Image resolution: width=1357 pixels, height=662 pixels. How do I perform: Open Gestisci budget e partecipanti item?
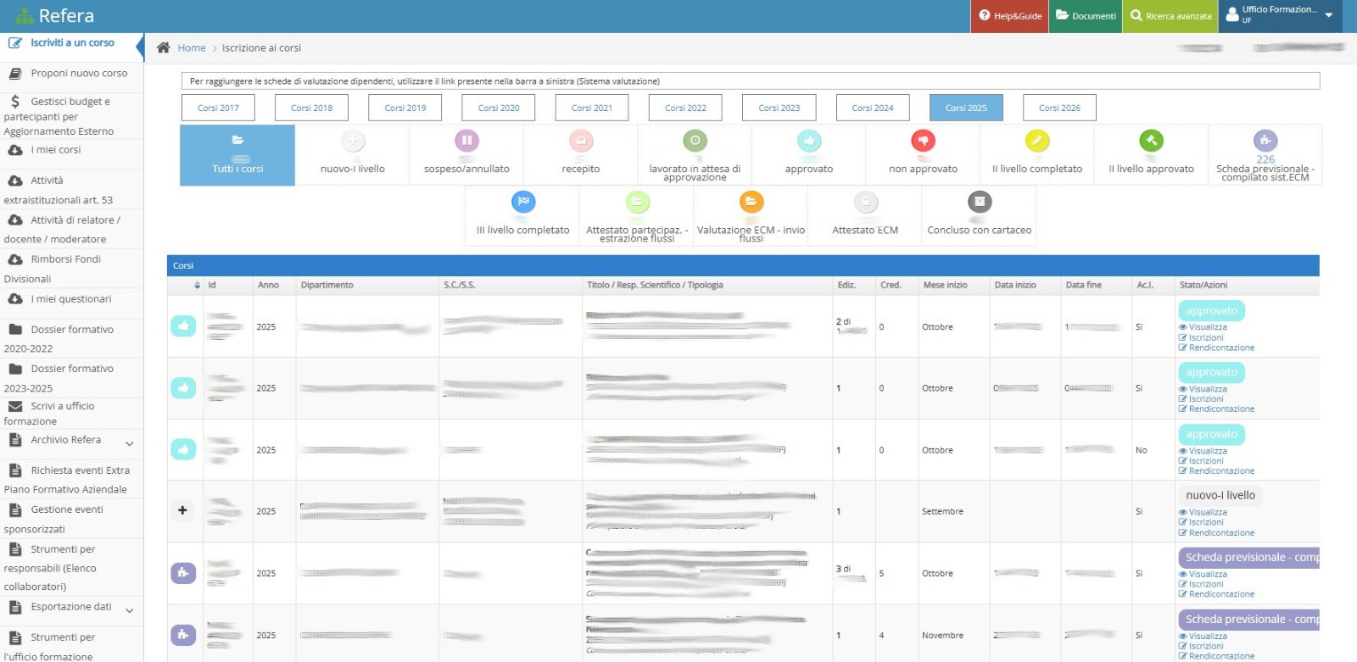tap(71, 116)
